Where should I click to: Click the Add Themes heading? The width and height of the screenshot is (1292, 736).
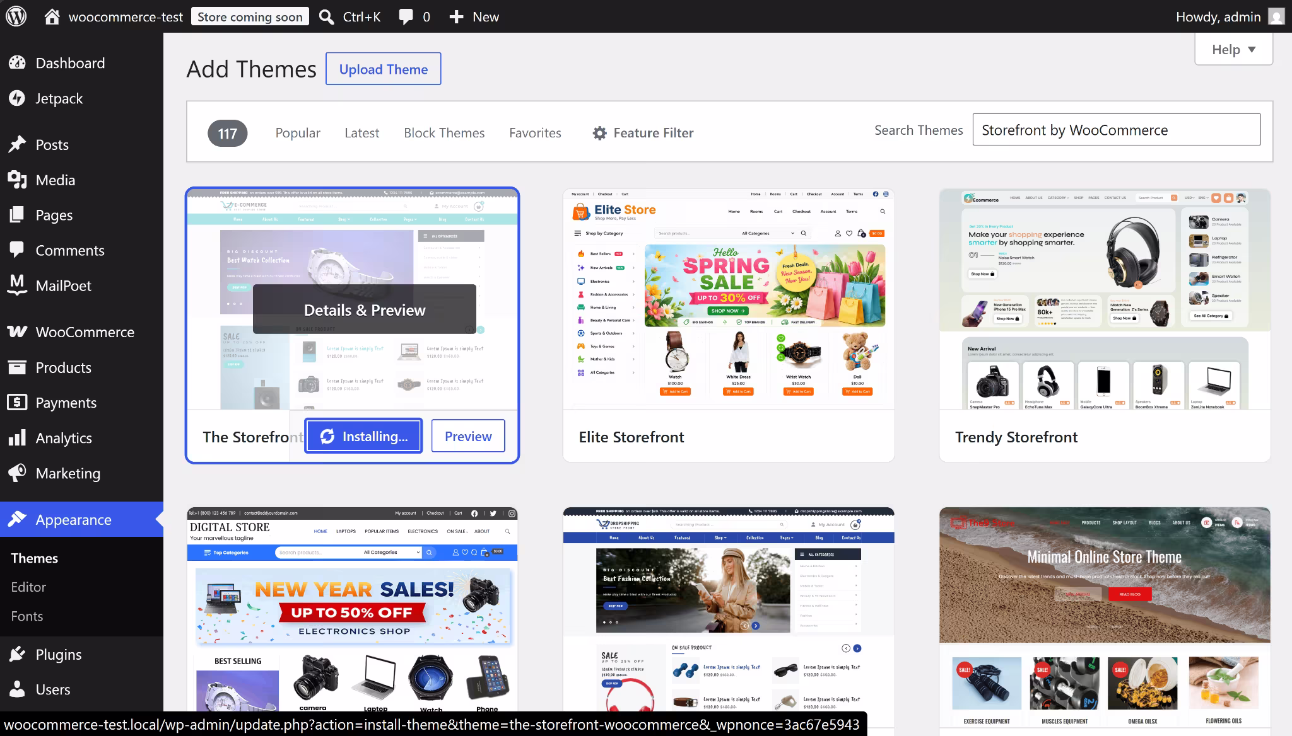[251, 69]
